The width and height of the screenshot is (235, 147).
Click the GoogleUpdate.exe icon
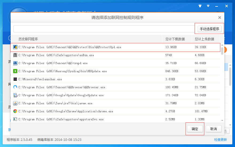tap(15, 95)
